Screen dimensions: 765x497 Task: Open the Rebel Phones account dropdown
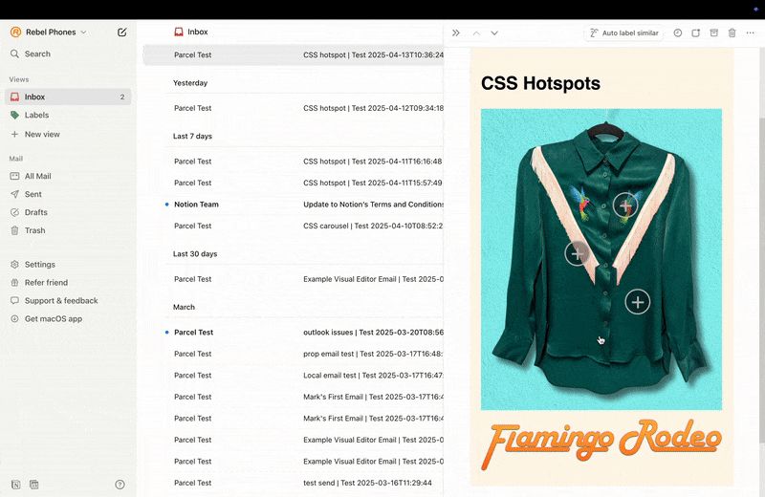coord(49,32)
